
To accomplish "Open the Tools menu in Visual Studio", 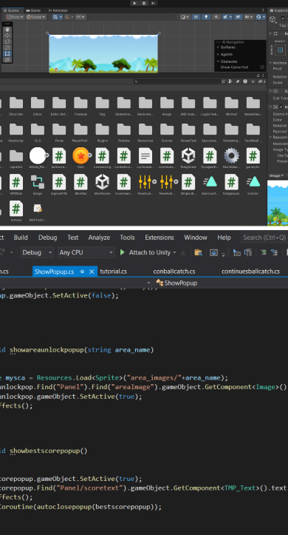I will tap(127, 238).
